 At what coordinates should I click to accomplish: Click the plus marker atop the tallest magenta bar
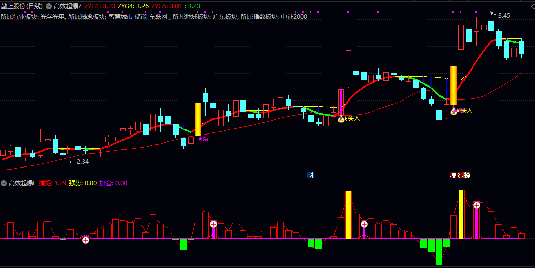point(476,205)
